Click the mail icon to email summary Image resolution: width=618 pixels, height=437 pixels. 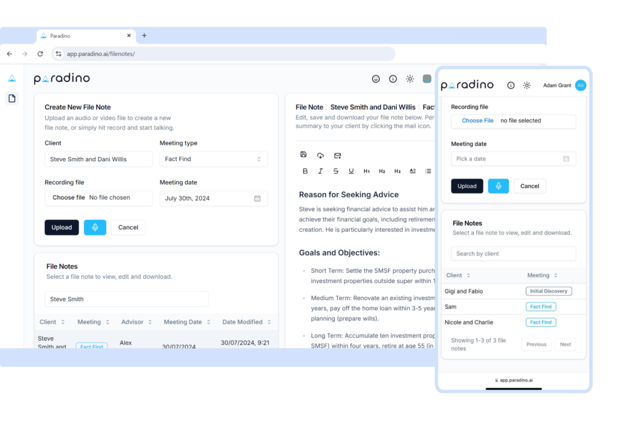pos(337,155)
